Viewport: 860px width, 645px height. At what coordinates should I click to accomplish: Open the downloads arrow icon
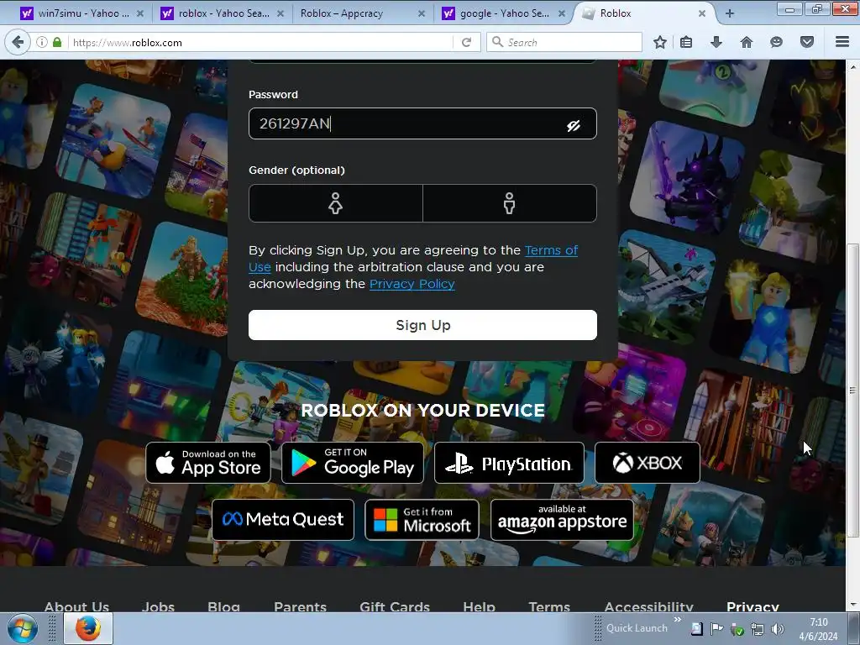716,42
